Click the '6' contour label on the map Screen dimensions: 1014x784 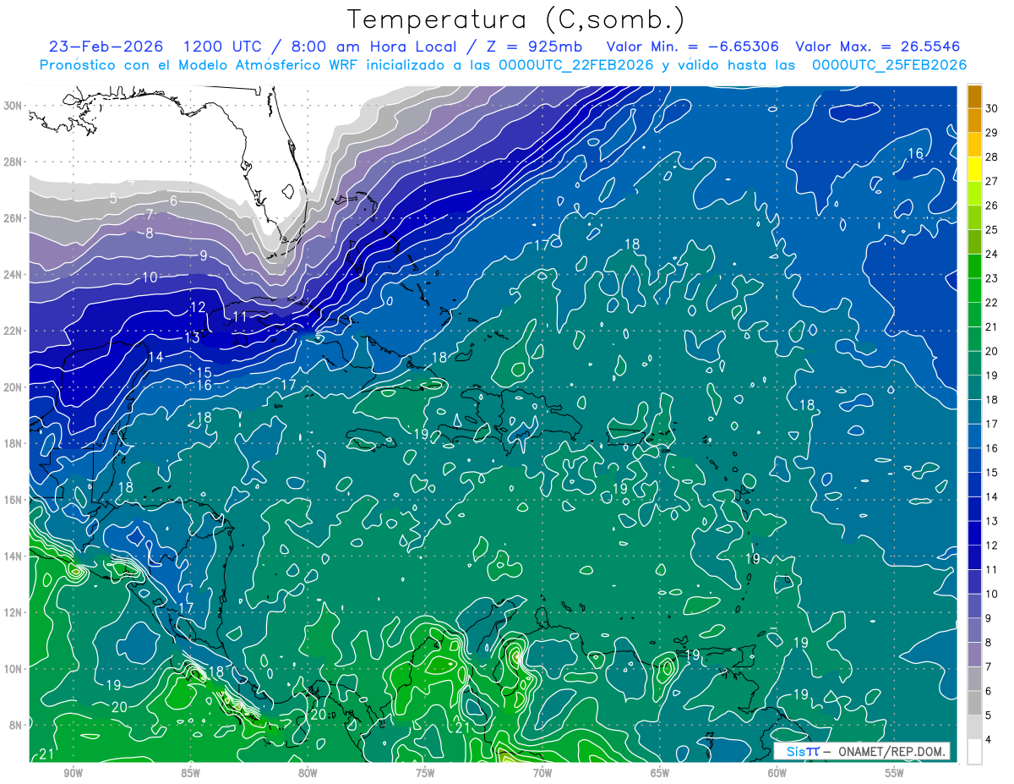click(x=173, y=201)
